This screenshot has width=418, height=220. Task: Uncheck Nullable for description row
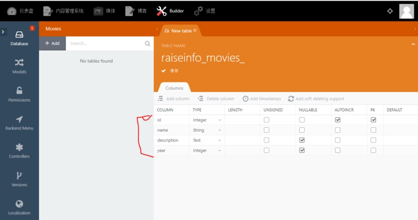pos(302,140)
